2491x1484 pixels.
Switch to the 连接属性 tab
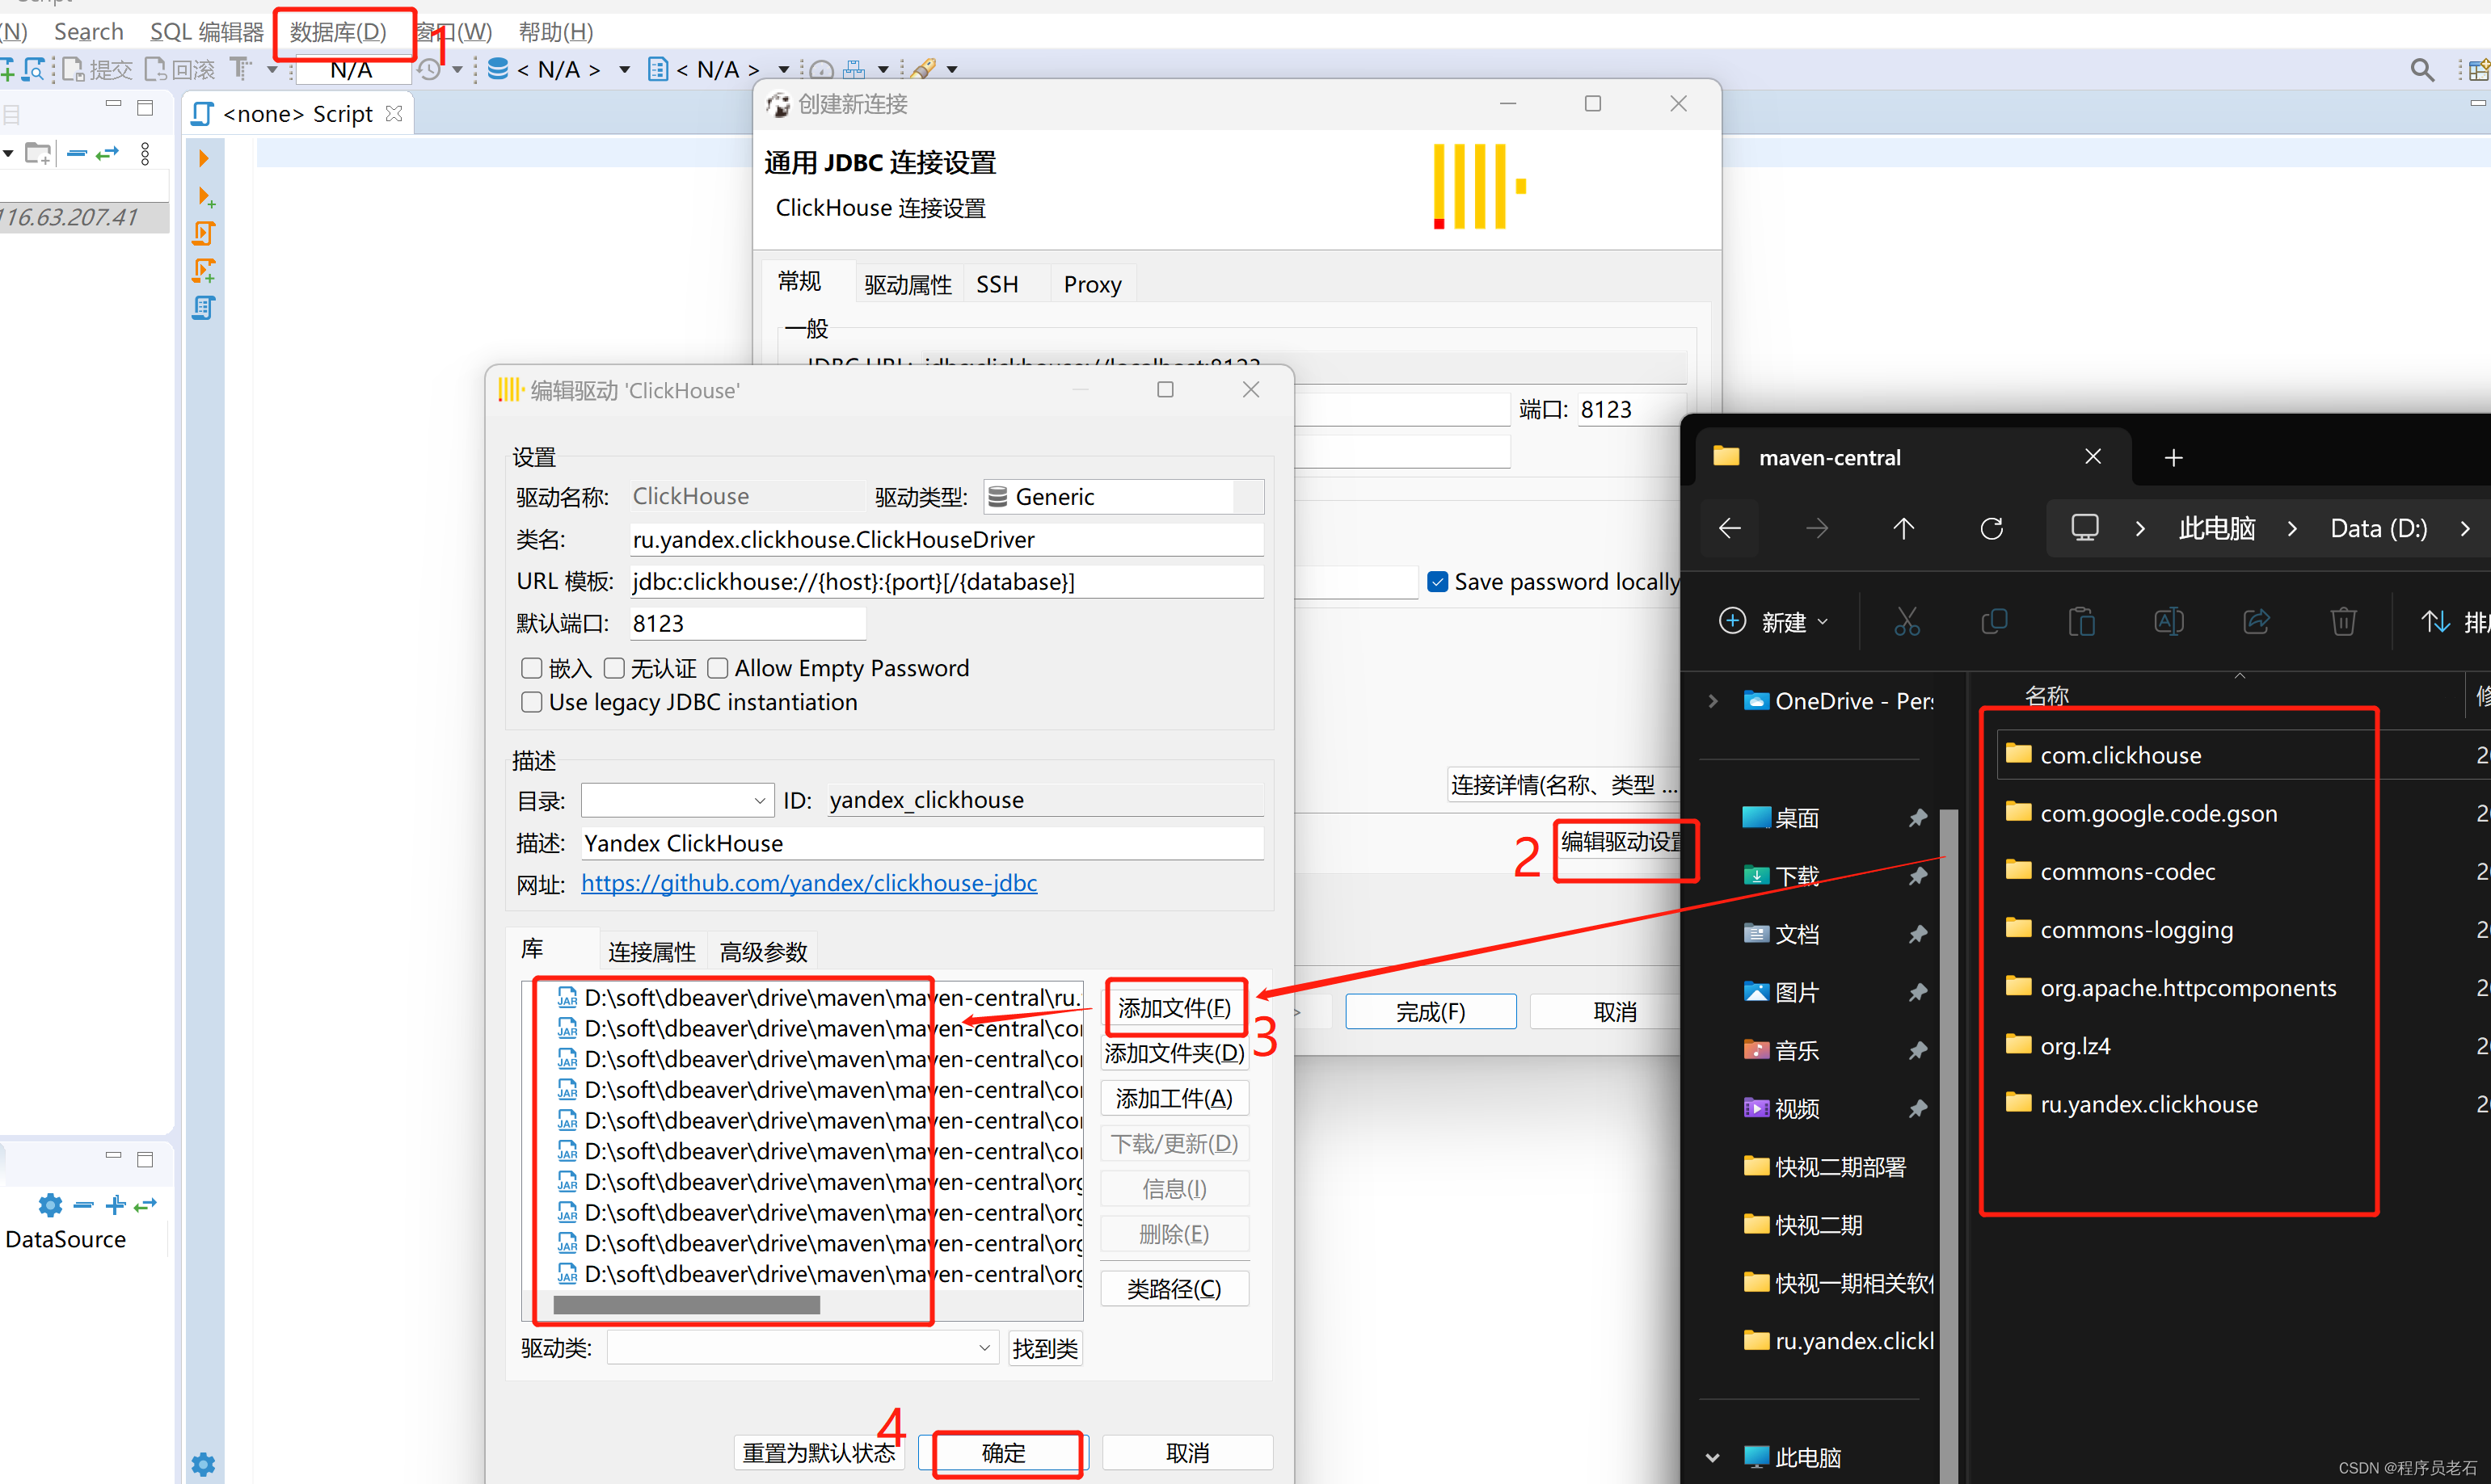coord(651,951)
